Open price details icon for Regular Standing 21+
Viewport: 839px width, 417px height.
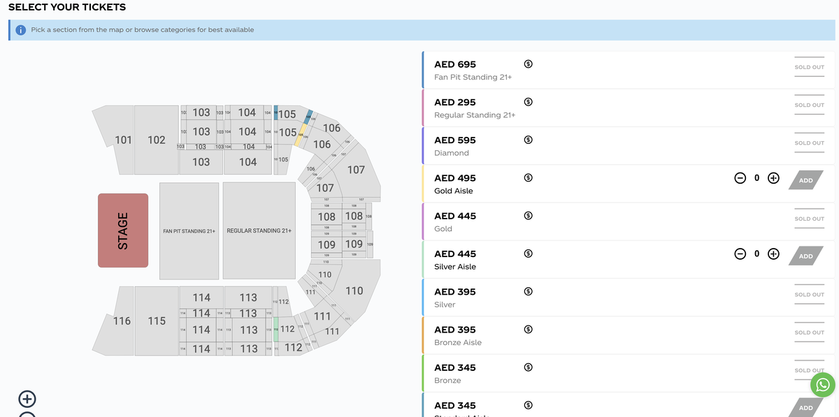(x=528, y=101)
